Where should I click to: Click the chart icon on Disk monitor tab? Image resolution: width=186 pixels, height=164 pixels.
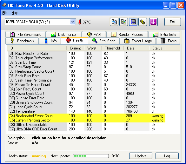(x=53, y=34)
